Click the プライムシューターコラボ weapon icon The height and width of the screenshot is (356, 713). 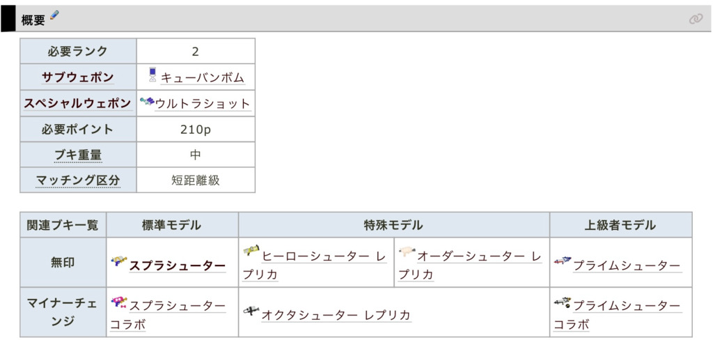pyautogui.click(x=563, y=302)
